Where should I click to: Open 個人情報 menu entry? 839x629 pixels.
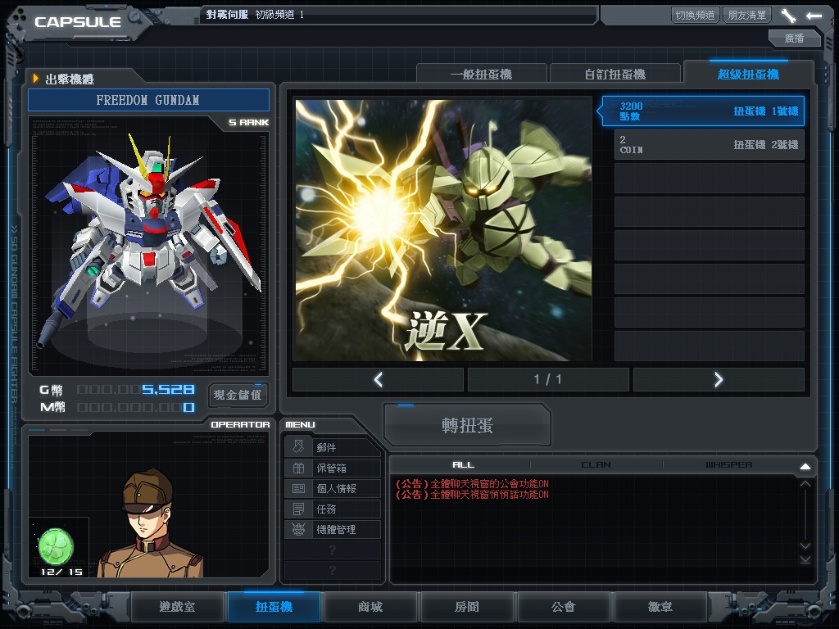click(x=333, y=488)
